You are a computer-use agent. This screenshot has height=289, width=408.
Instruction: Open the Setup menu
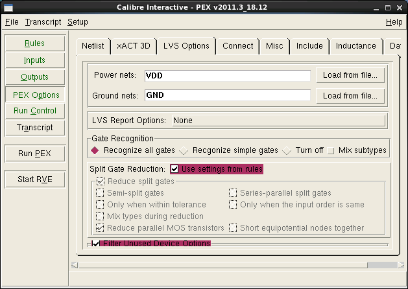click(x=78, y=22)
